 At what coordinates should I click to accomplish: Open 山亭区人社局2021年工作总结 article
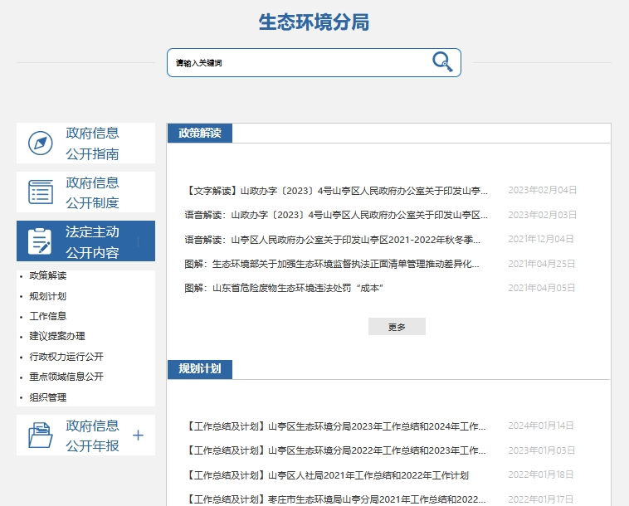pos(327,475)
